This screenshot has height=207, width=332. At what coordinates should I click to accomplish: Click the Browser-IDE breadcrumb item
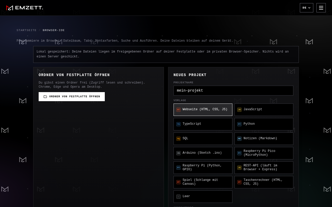pyautogui.click(x=54, y=30)
